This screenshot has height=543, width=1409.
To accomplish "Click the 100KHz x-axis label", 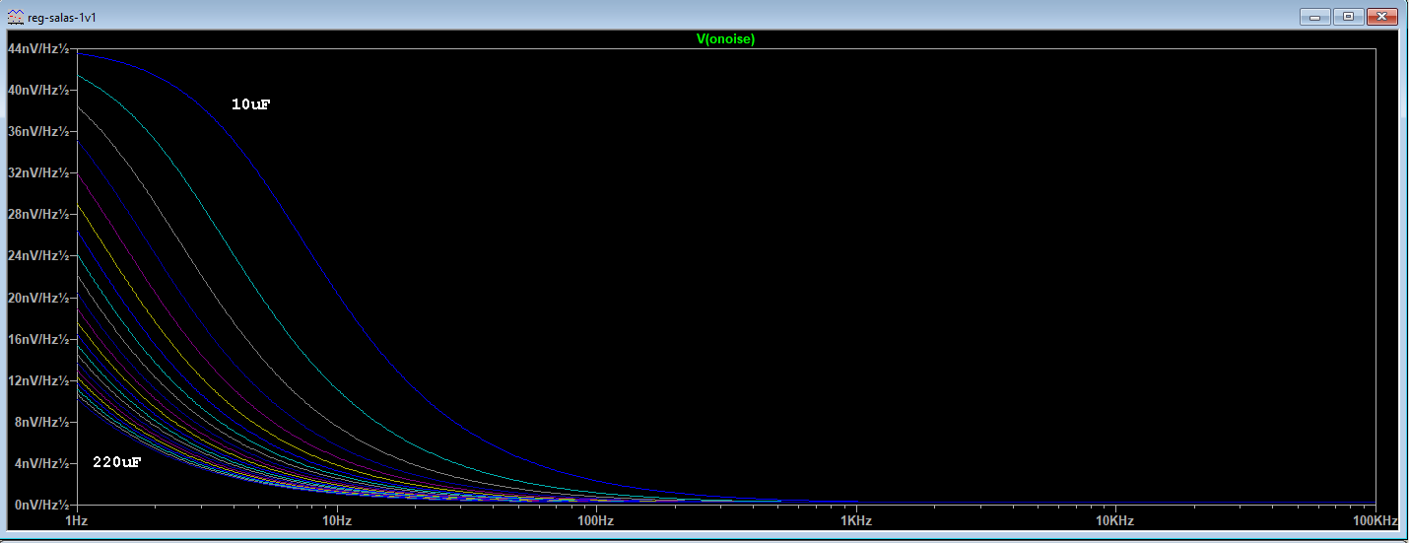I will (x=1375, y=520).
